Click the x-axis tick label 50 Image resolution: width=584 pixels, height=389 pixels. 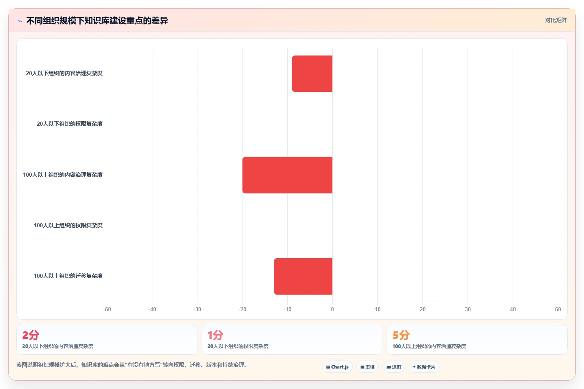tap(558, 309)
